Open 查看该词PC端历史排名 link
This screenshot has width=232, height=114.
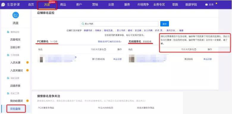point(110,42)
